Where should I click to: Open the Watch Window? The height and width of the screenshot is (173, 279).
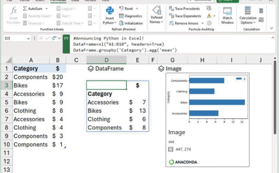point(227,16)
